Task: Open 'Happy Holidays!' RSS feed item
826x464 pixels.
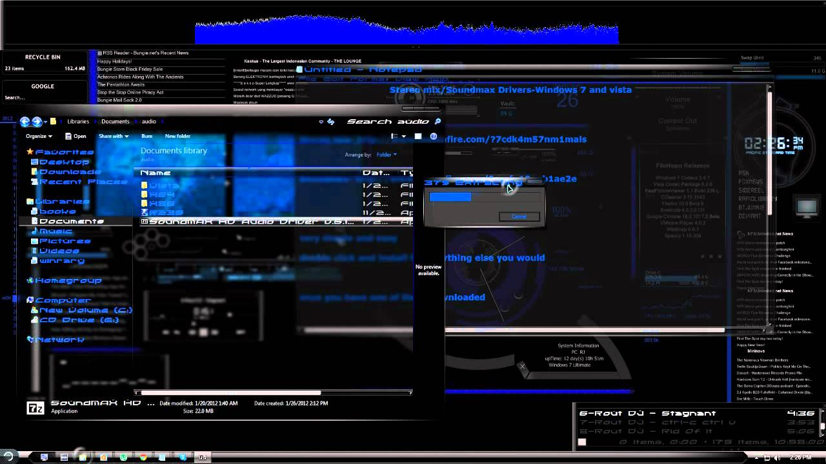Action: (x=114, y=61)
